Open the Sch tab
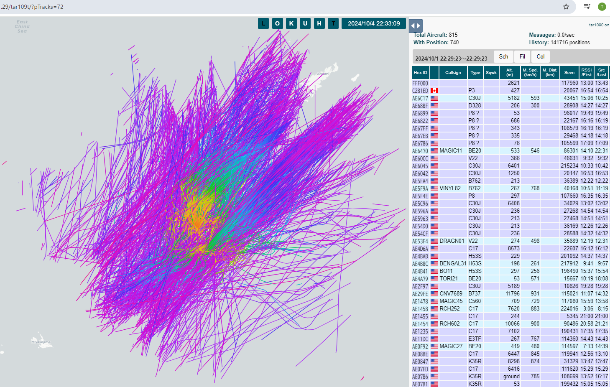The image size is (610, 387). point(503,57)
